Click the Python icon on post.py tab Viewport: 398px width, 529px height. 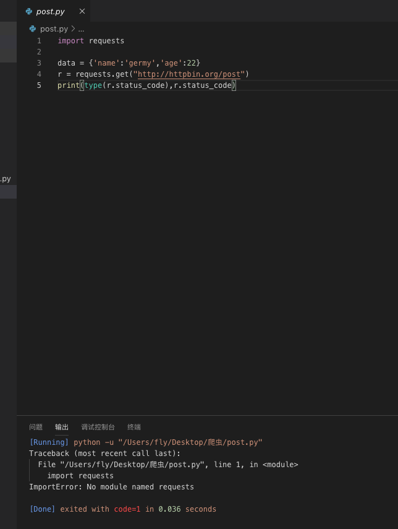click(29, 12)
